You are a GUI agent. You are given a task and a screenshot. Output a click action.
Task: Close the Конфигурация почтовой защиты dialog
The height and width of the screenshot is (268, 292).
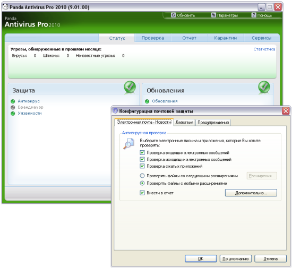(x=286, y=111)
